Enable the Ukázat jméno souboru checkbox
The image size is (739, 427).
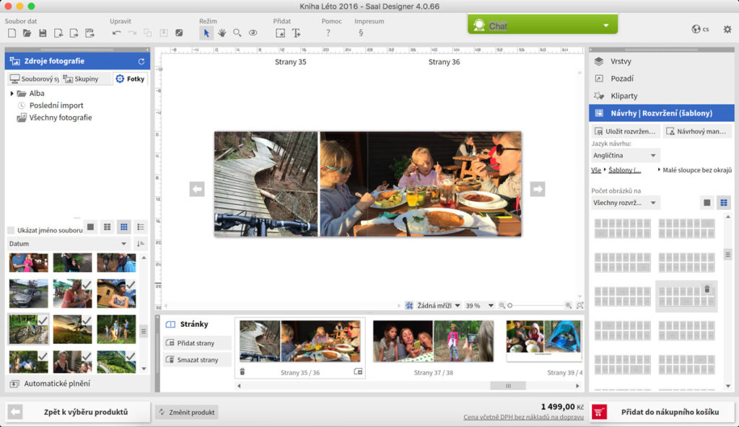tap(11, 230)
